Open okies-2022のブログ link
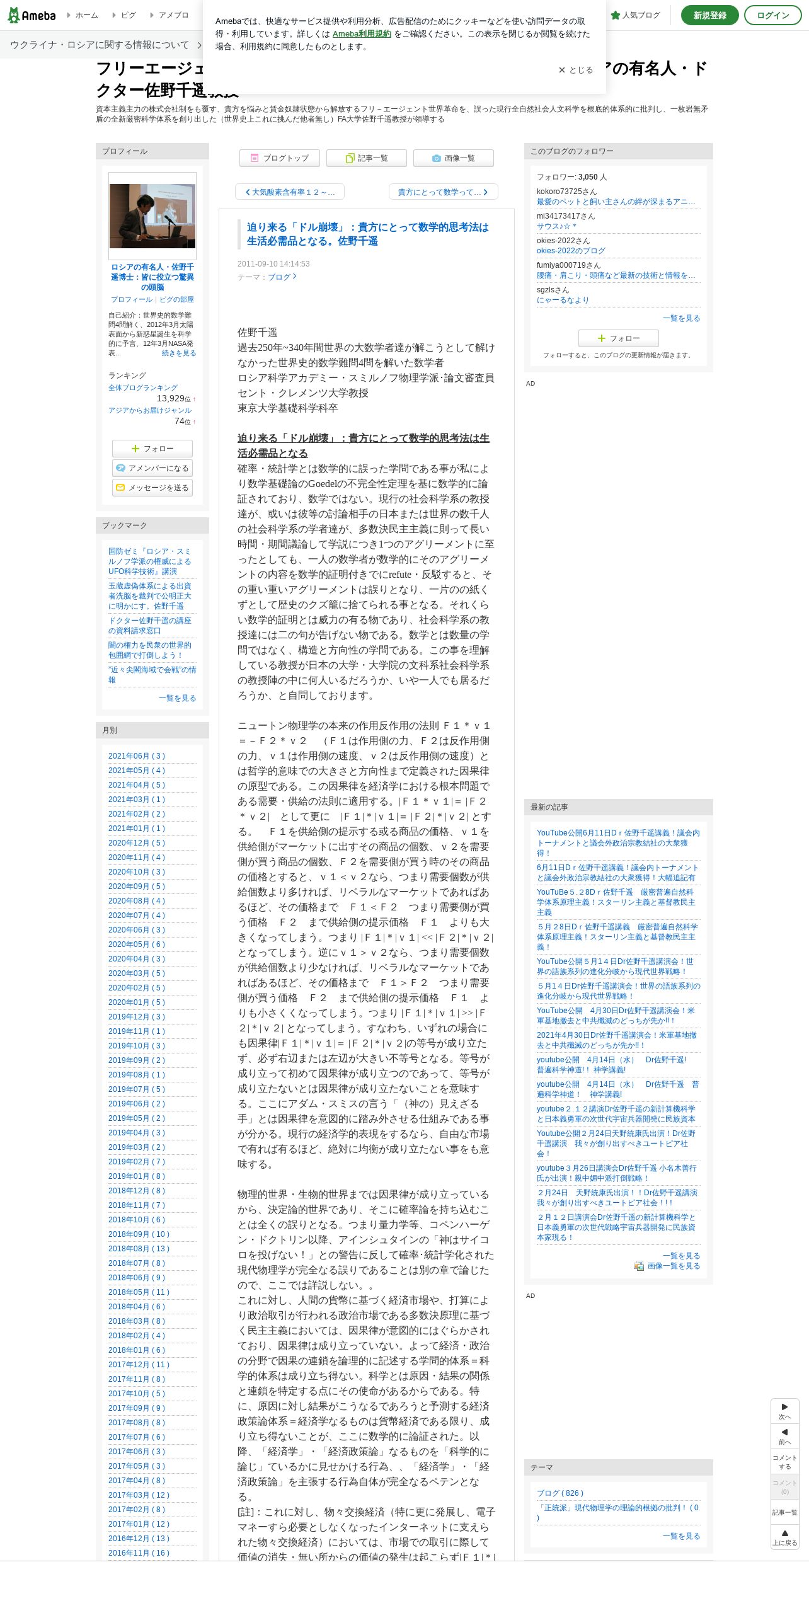 (571, 251)
